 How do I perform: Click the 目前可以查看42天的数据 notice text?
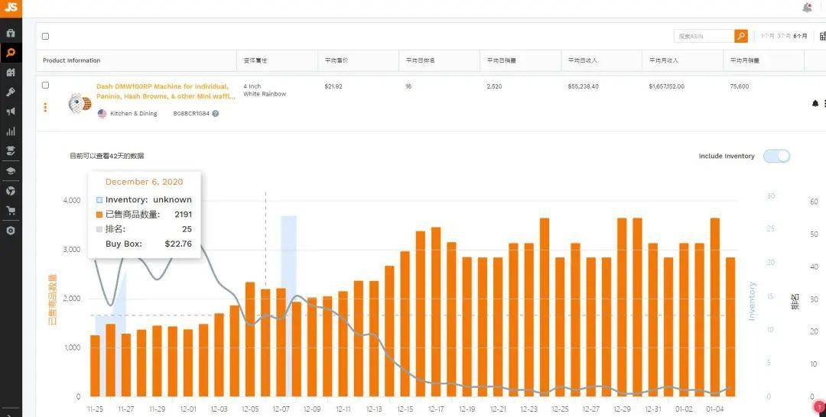pyautogui.click(x=107, y=156)
